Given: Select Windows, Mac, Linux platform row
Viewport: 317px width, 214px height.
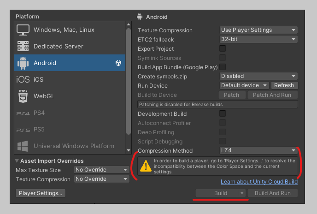Looking at the screenshot, I should 70,30.
